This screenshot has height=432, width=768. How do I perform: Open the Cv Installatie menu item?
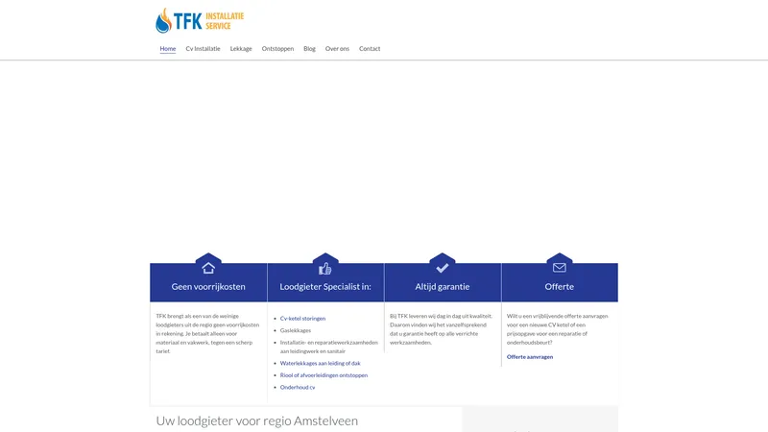[203, 49]
